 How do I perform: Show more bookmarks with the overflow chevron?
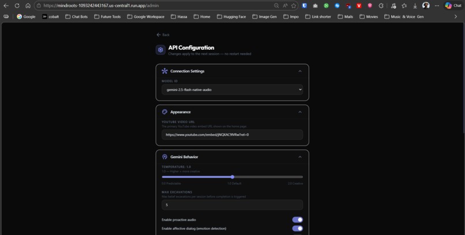pos(456,17)
